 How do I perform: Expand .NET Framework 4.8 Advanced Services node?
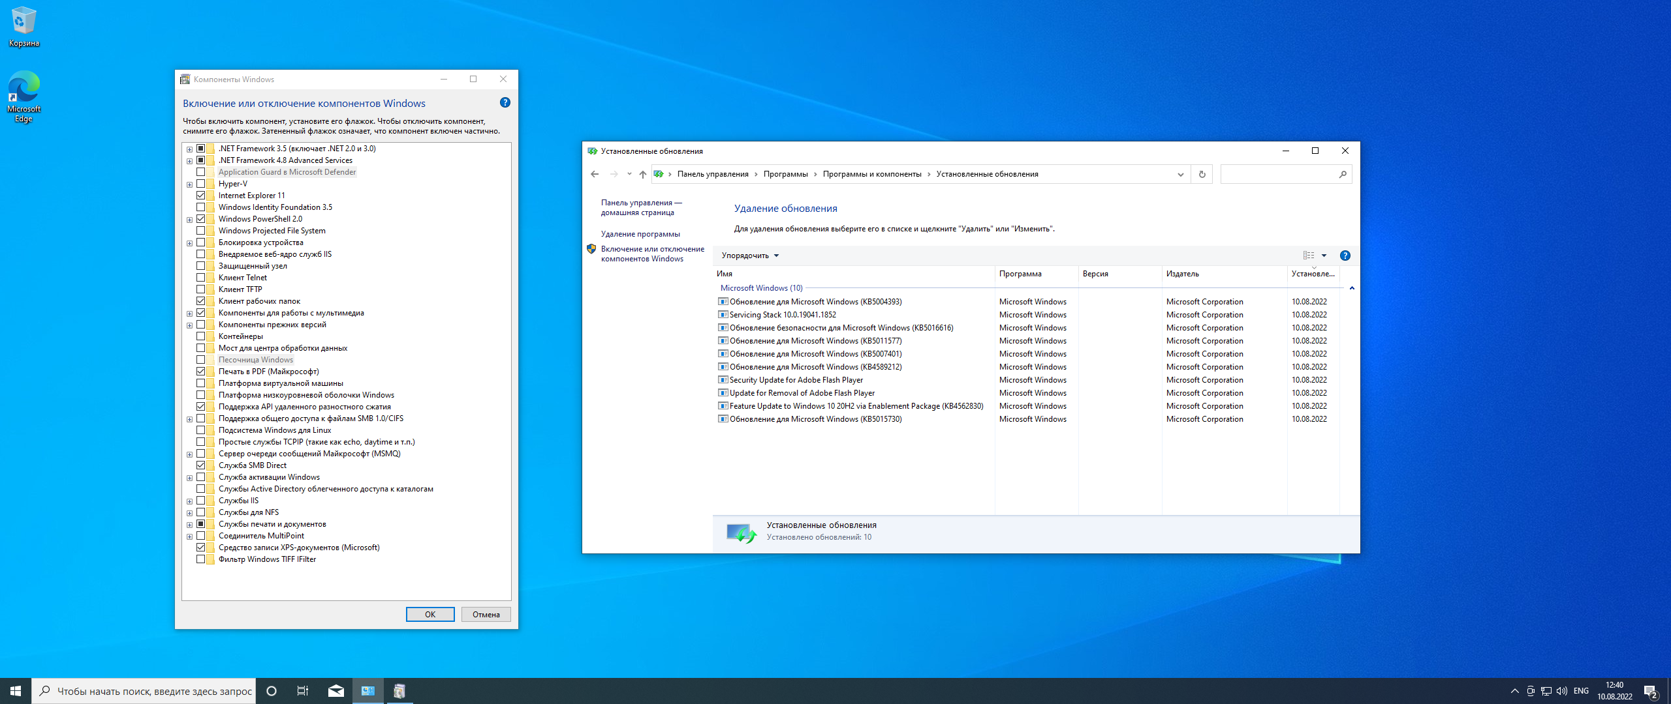[189, 161]
